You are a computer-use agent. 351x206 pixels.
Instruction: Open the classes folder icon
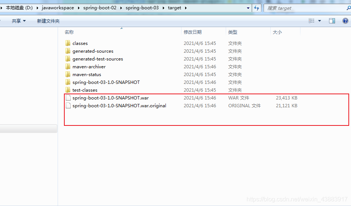tap(68, 43)
